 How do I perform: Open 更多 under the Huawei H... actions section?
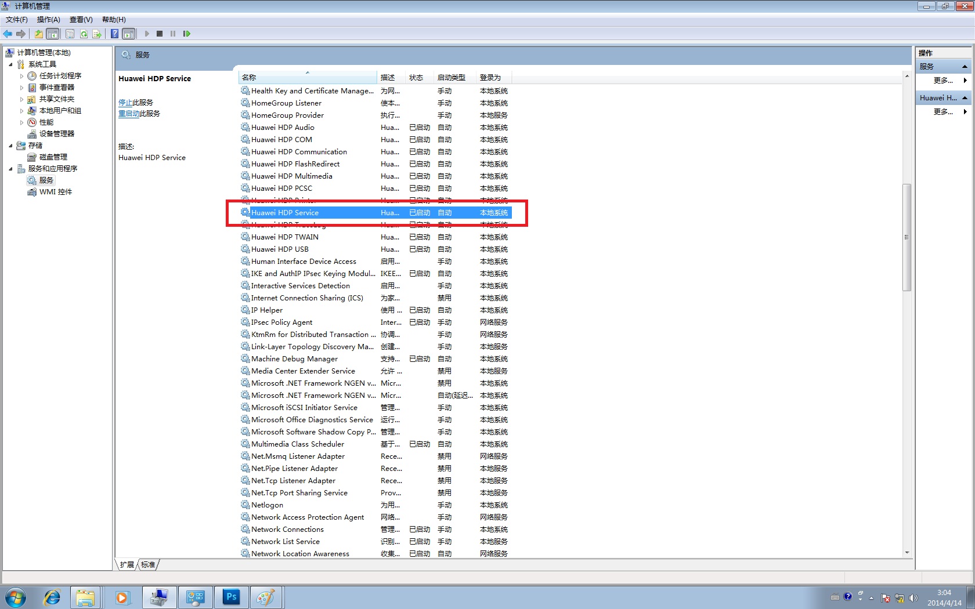pos(943,111)
